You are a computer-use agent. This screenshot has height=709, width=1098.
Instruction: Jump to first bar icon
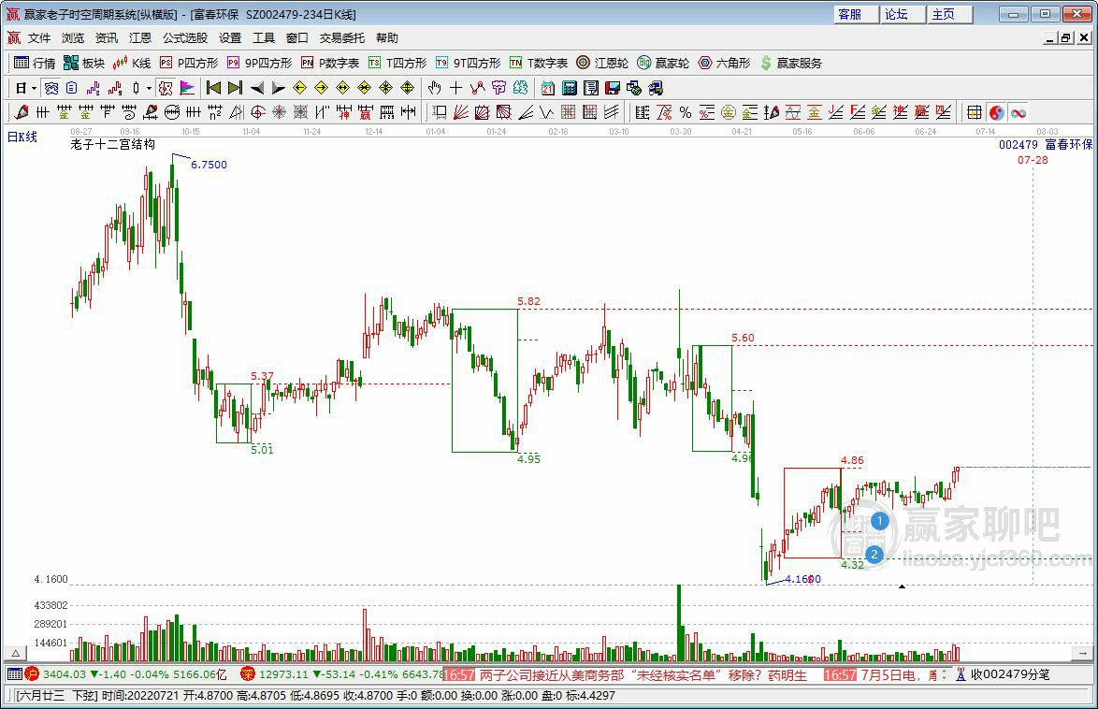click(x=213, y=88)
